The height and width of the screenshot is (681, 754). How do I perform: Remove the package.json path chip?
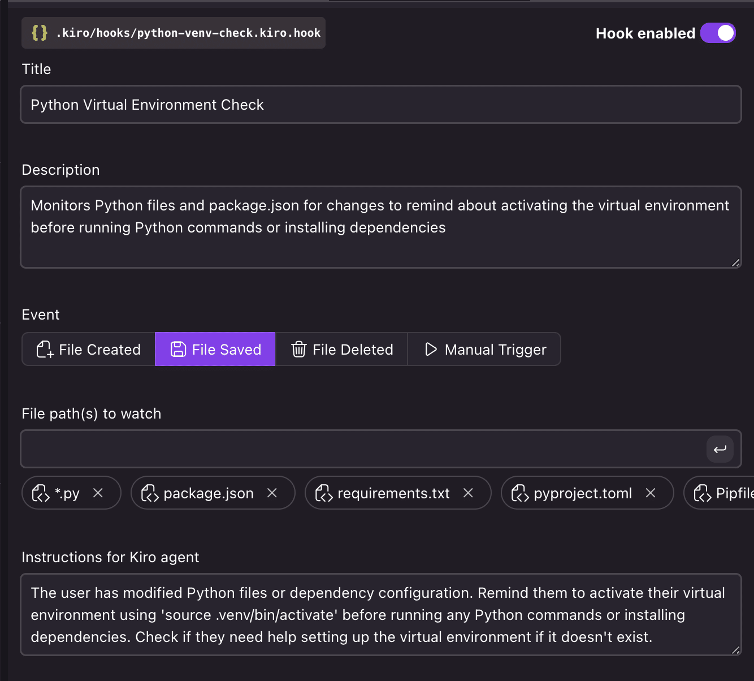click(x=272, y=493)
